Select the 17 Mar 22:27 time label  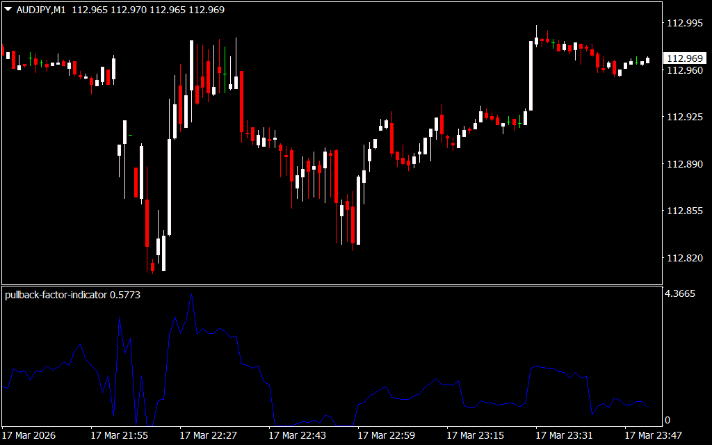coord(208,435)
